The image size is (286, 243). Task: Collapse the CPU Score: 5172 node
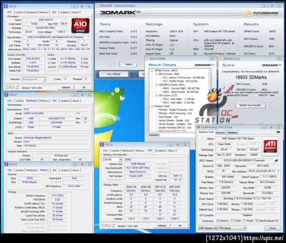pos(156,95)
